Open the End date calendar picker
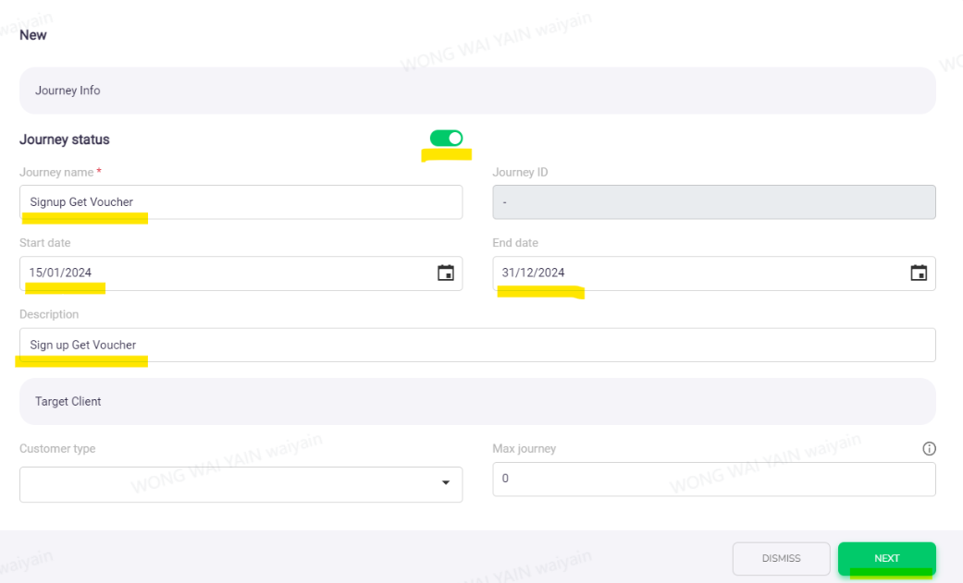 [x=919, y=273]
